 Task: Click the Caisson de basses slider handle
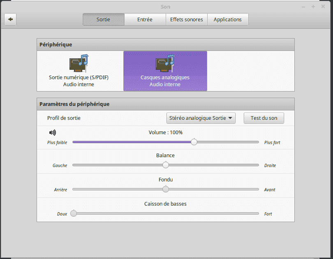pyautogui.click(x=74, y=213)
